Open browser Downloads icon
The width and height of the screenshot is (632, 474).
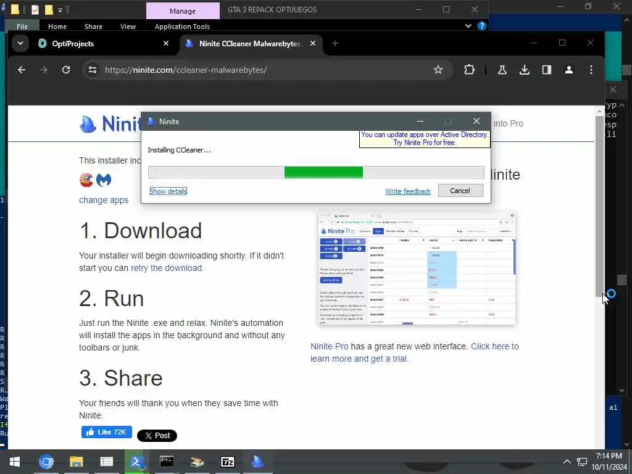coord(525,70)
